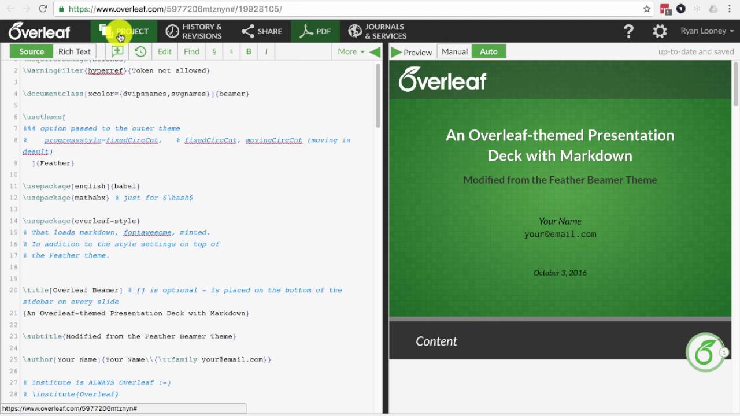Click the Overleaf logo in header
This screenshot has width=740, height=416.
(39, 31)
